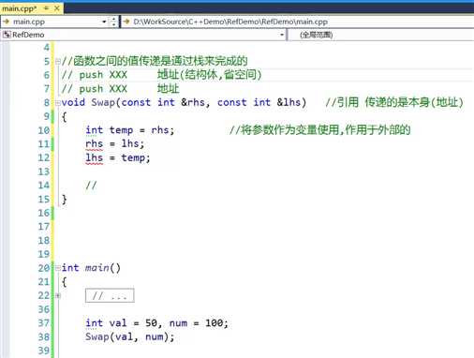The image size is (474, 358).
Task: Click the arrow icon before the D:\WorkSource path
Action: point(126,22)
